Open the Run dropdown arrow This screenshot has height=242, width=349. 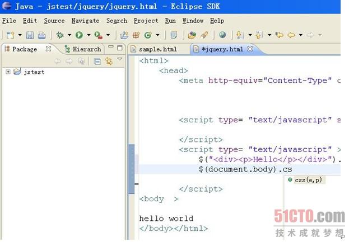coord(89,35)
